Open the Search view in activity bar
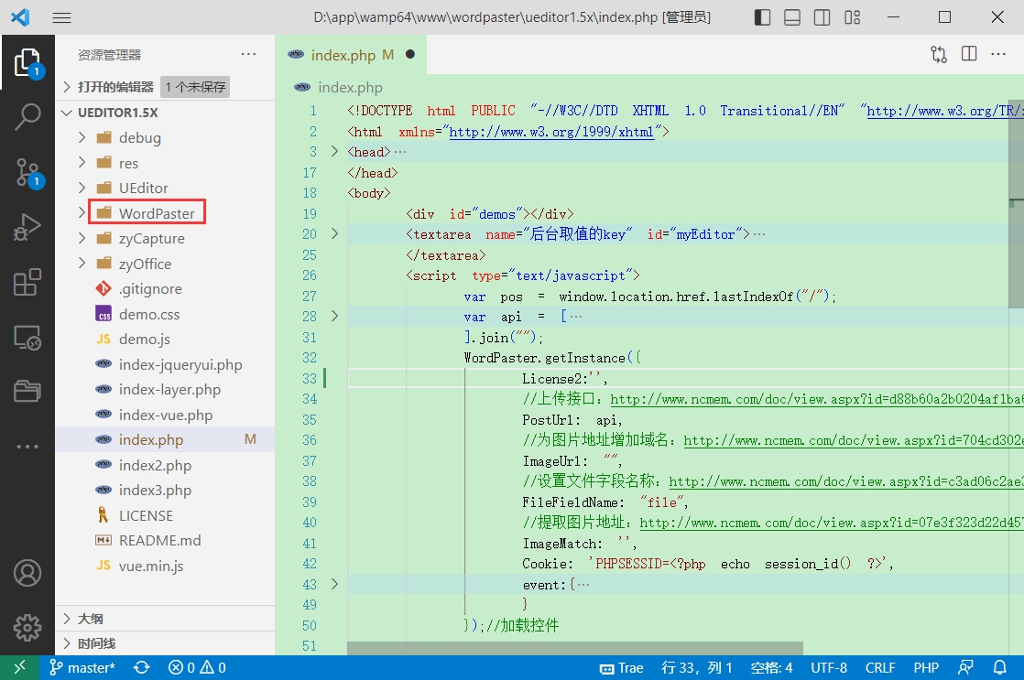 (x=27, y=116)
